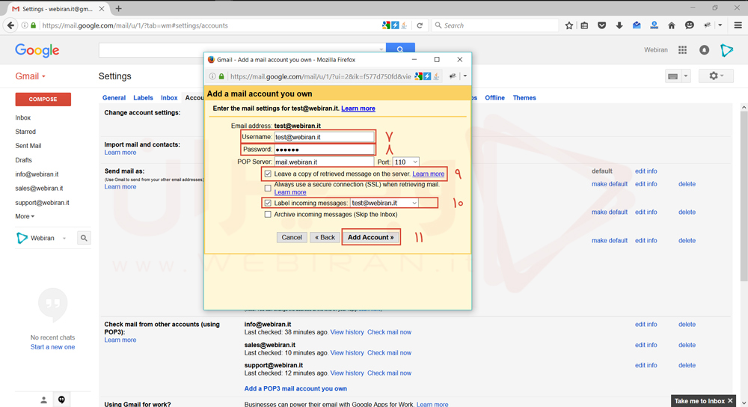
Task: Open Webiran chat status dropdown arrow
Action: pyautogui.click(x=64, y=238)
